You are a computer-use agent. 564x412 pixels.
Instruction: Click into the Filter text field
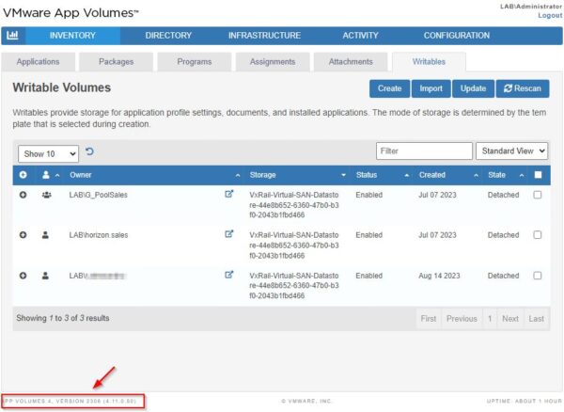[425, 151]
